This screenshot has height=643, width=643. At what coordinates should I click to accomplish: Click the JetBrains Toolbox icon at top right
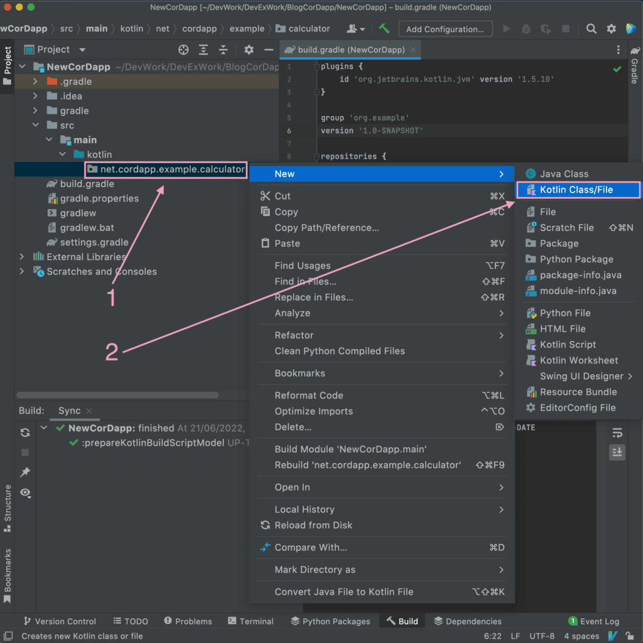tap(630, 29)
